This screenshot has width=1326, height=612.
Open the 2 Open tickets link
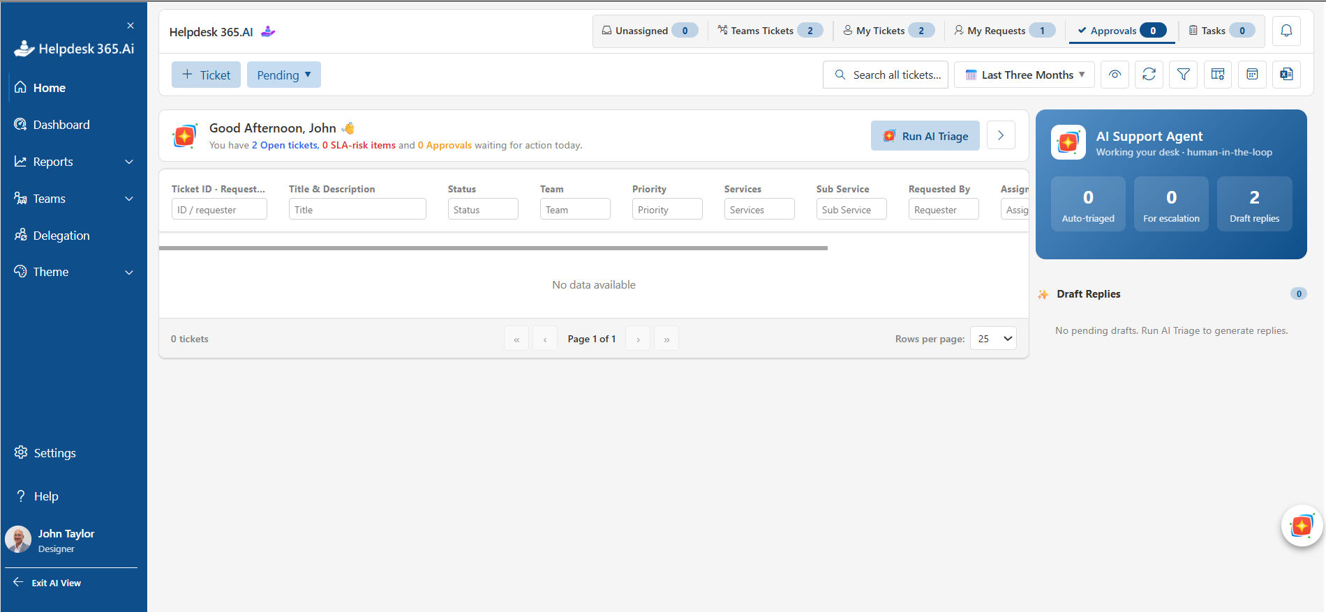pyautogui.click(x=285, y=145)
